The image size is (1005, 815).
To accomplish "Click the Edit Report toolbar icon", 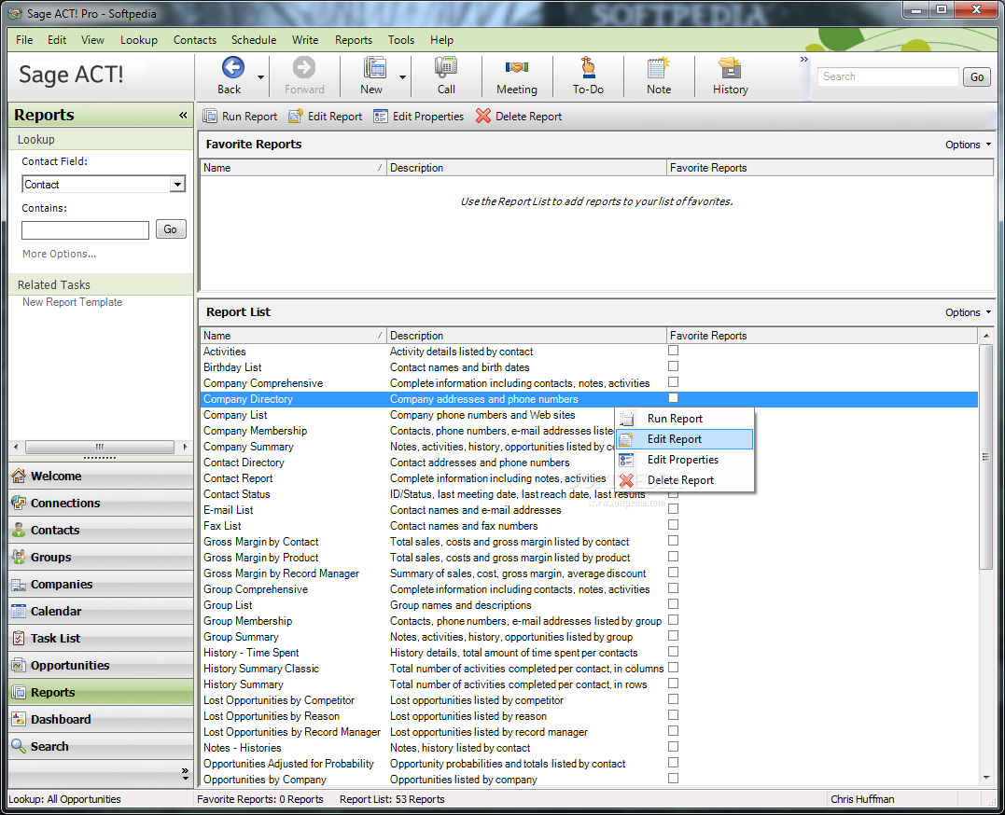I will tap(296, 116).
